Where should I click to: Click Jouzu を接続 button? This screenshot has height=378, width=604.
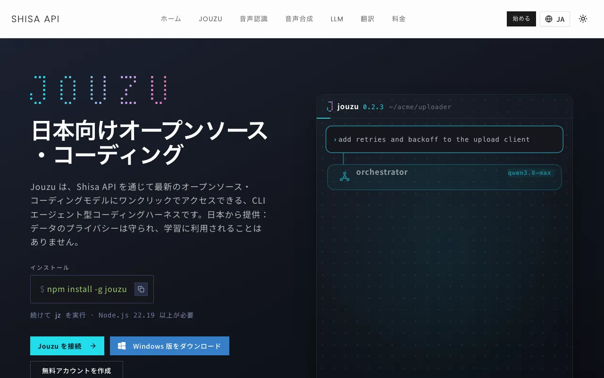67,346
